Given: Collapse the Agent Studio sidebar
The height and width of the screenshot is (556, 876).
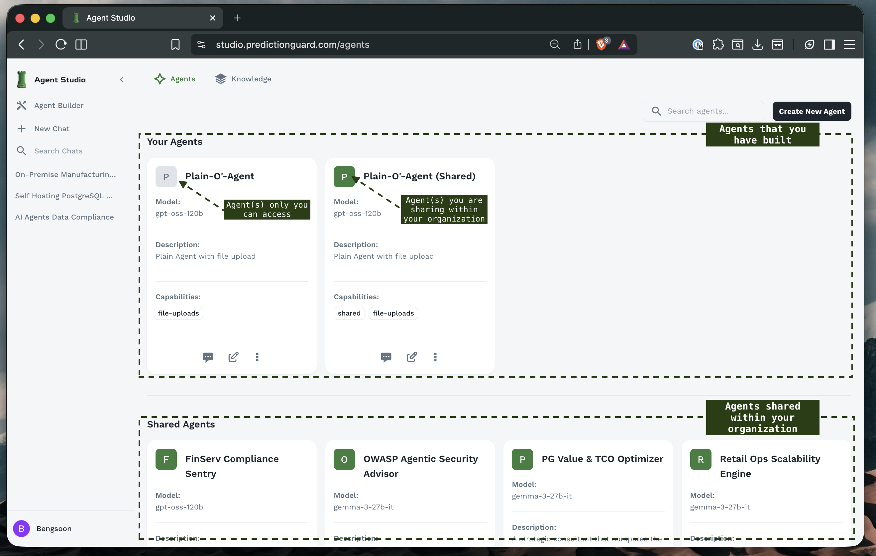Looking at the screenshot, I should [122, 80].
